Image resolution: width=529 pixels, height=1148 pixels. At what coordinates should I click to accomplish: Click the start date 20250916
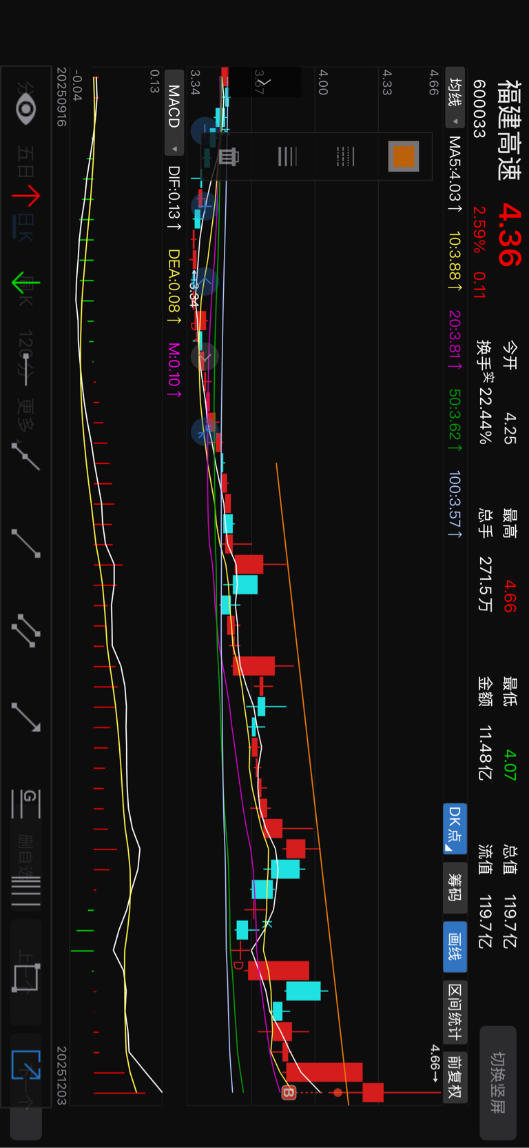(61, 97)
